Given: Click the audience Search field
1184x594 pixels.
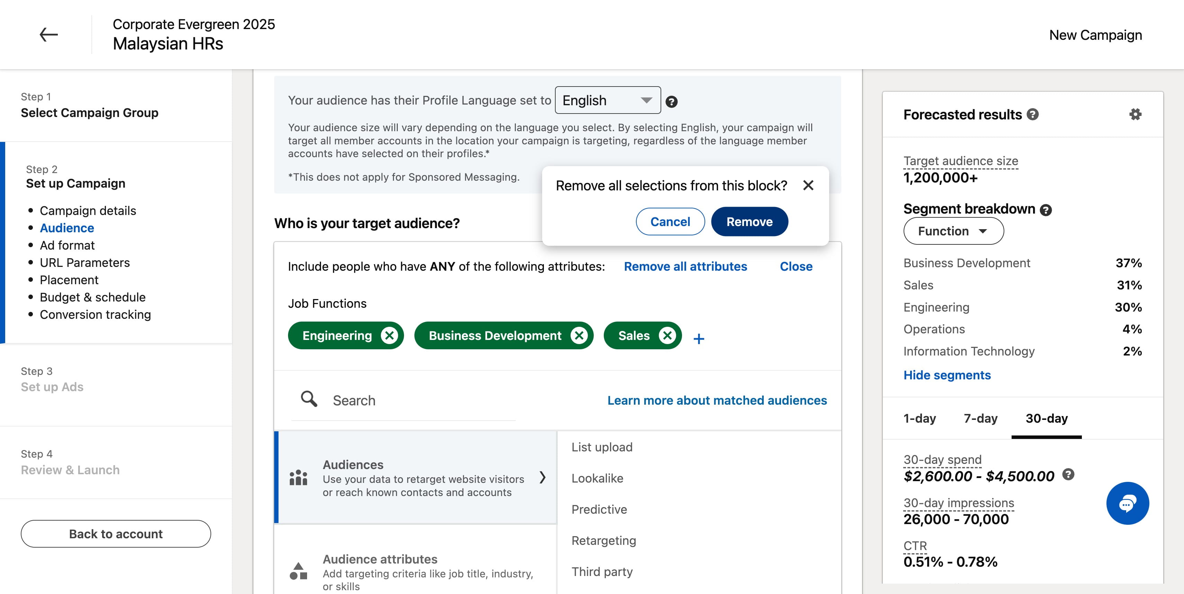Looking at the screenshot, I should (x=404, y=400).
